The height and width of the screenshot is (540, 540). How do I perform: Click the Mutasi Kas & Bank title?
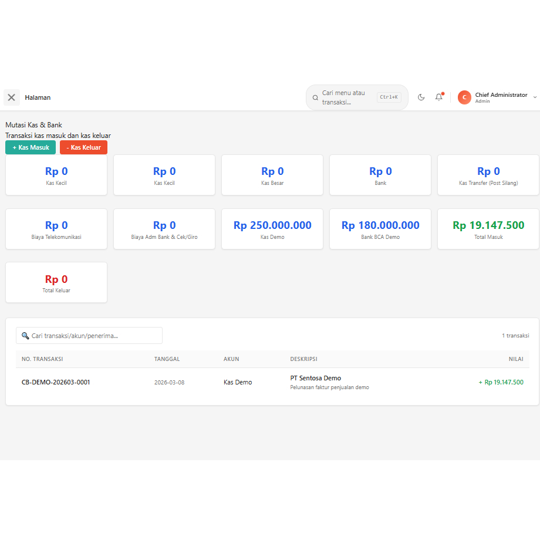click(x=34, y=125)
